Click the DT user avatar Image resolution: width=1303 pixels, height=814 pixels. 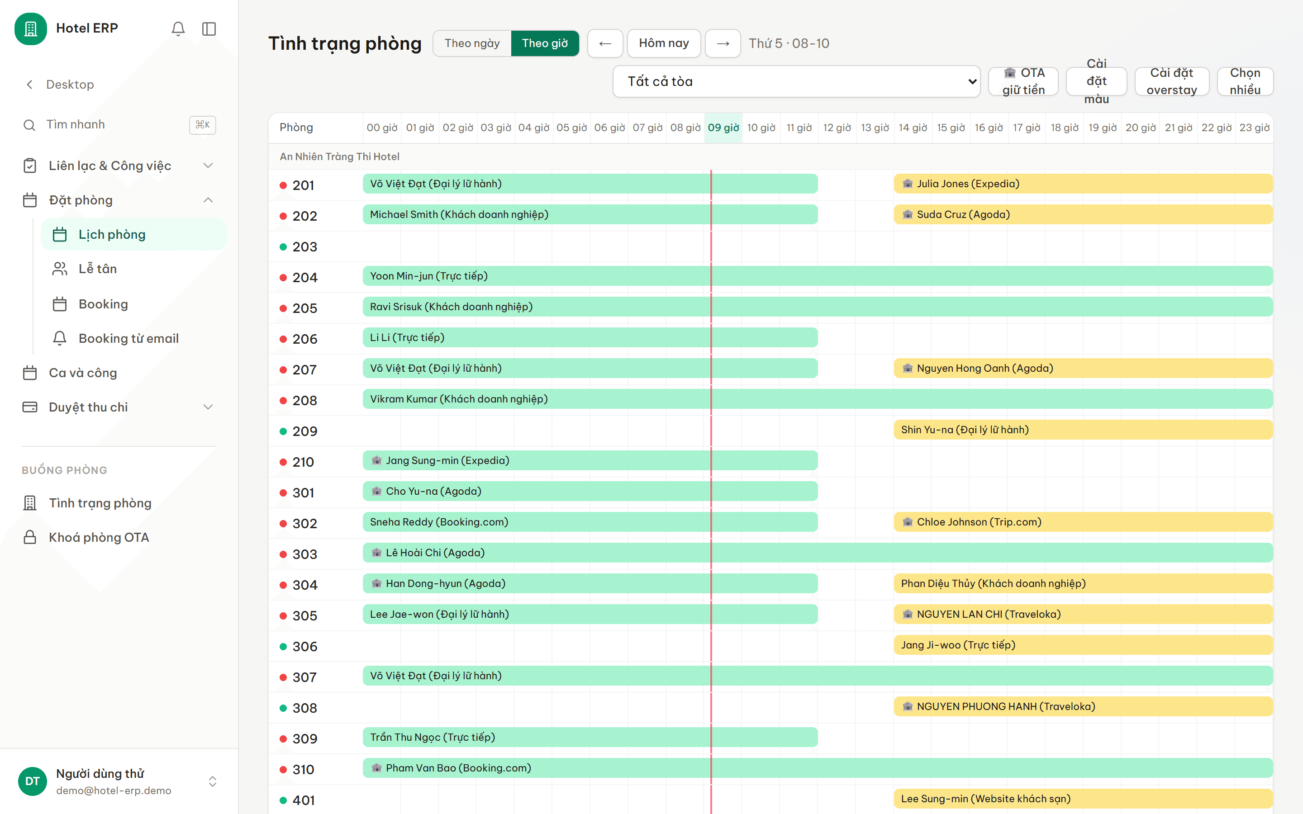tap(32, 781)
